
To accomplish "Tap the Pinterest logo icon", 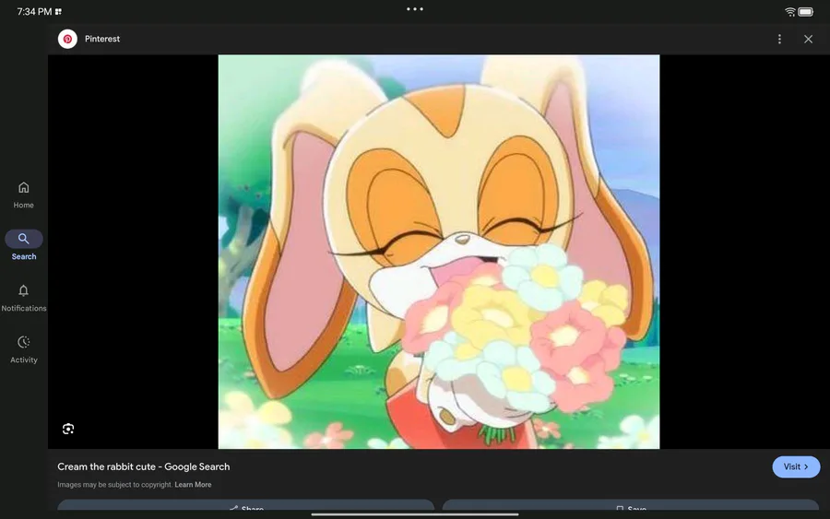I will 67,39.
